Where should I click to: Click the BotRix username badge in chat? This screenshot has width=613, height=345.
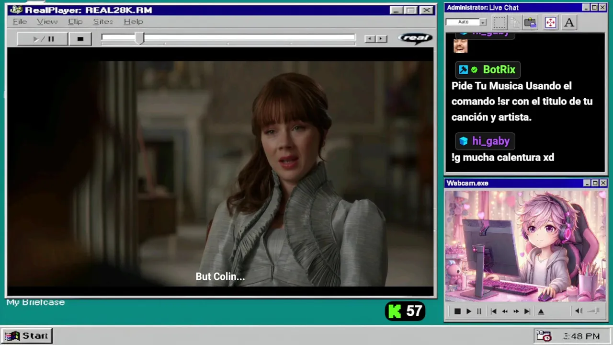[488, 69]
